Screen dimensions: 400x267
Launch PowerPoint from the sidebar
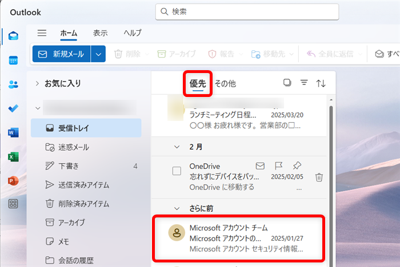(13, 181)
